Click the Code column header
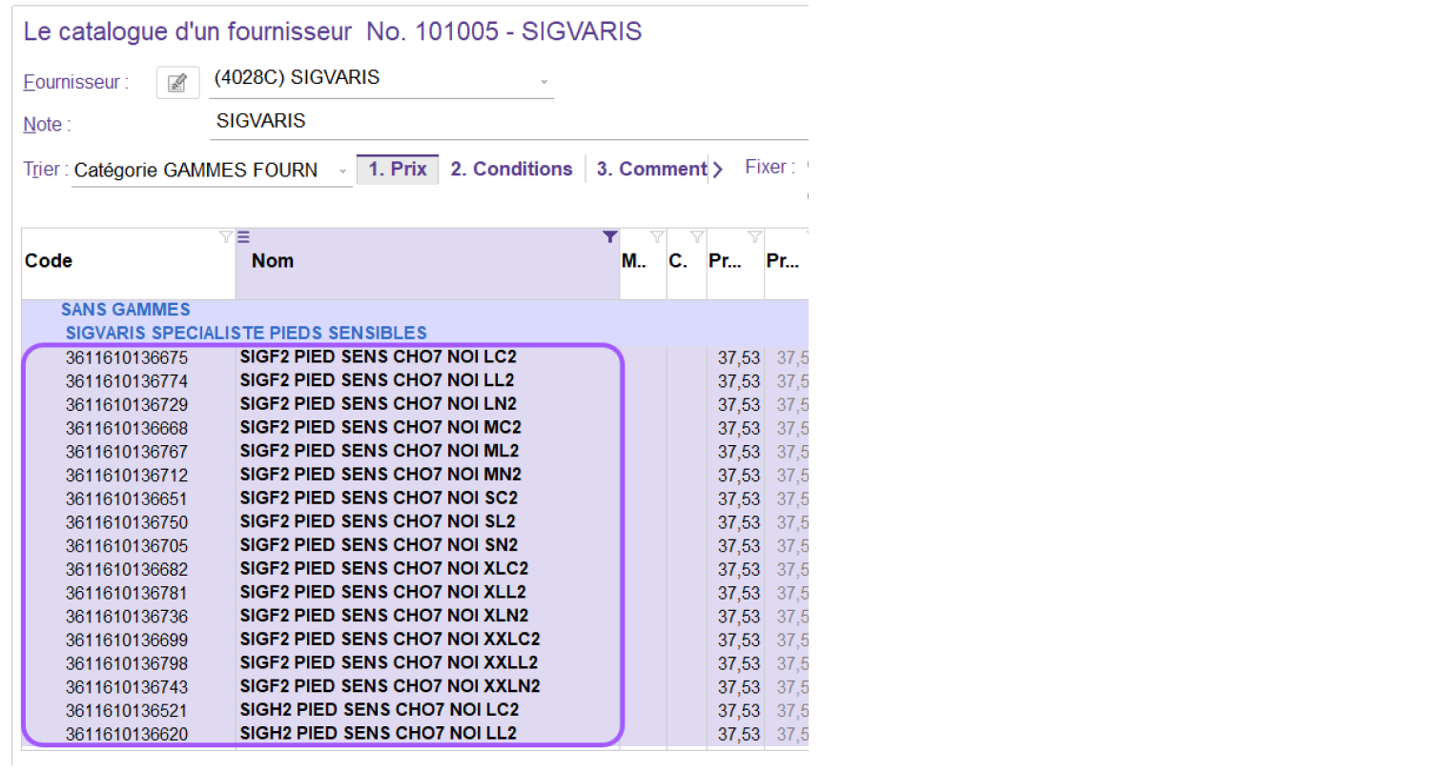The image size is (1438, 772). pyautogui.click(x=49, y=261)
